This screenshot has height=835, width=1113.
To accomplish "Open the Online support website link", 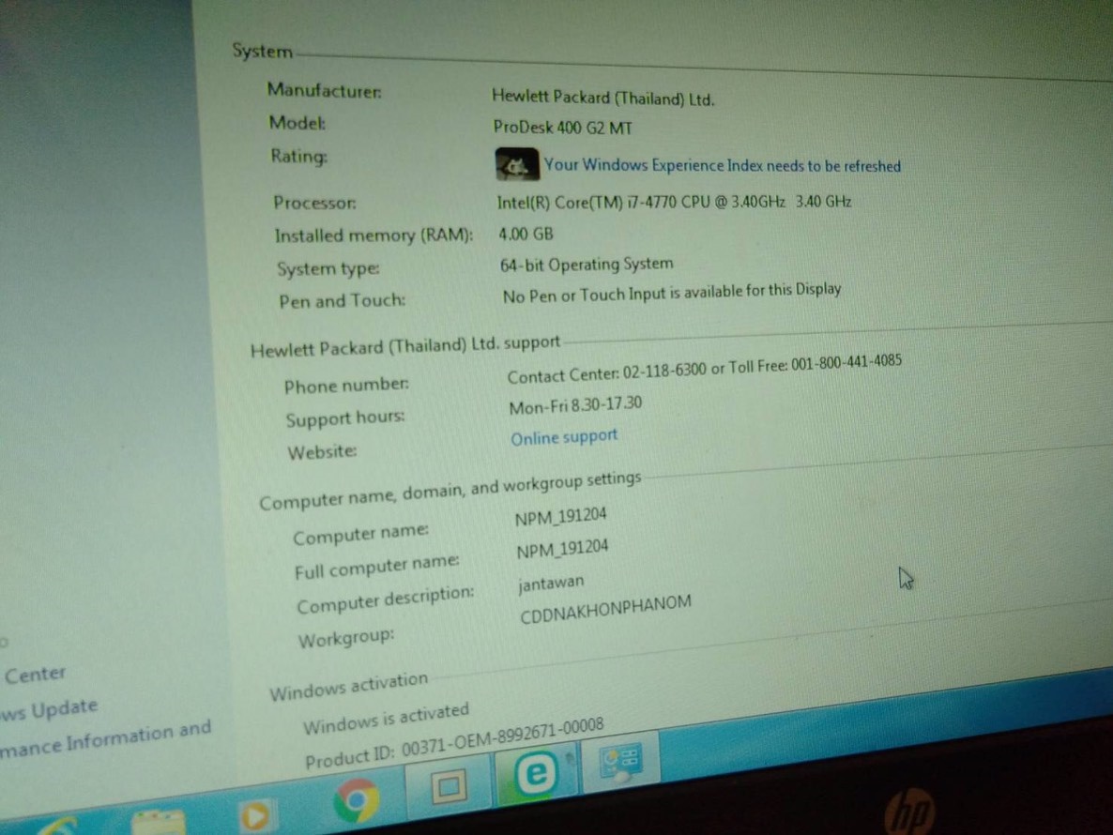I will 564,437.
